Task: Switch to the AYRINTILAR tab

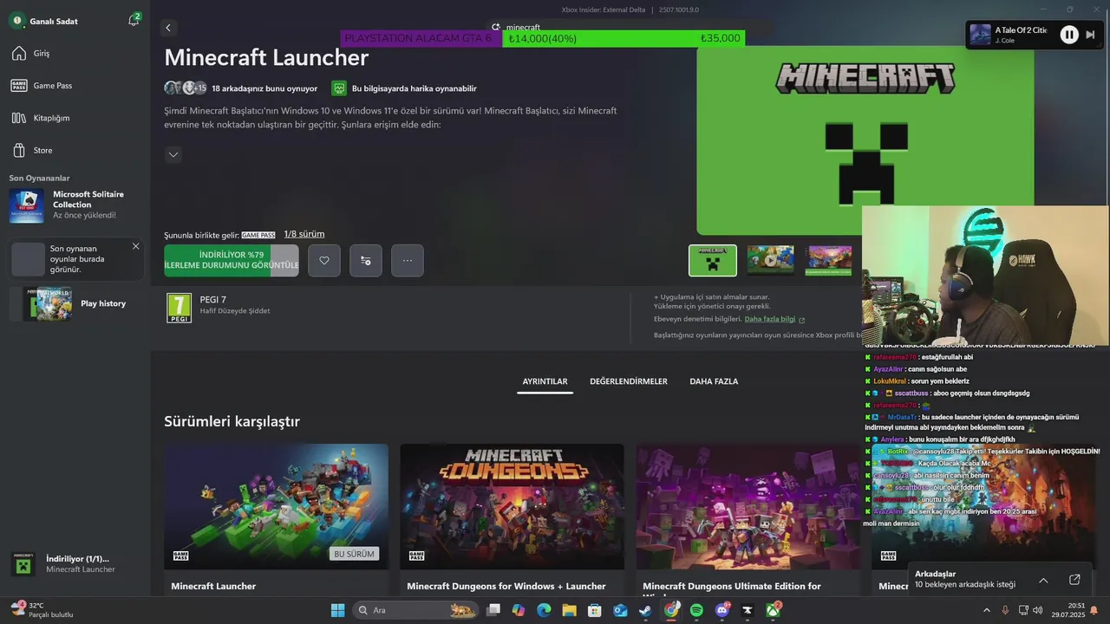Action: pos(545,381)
